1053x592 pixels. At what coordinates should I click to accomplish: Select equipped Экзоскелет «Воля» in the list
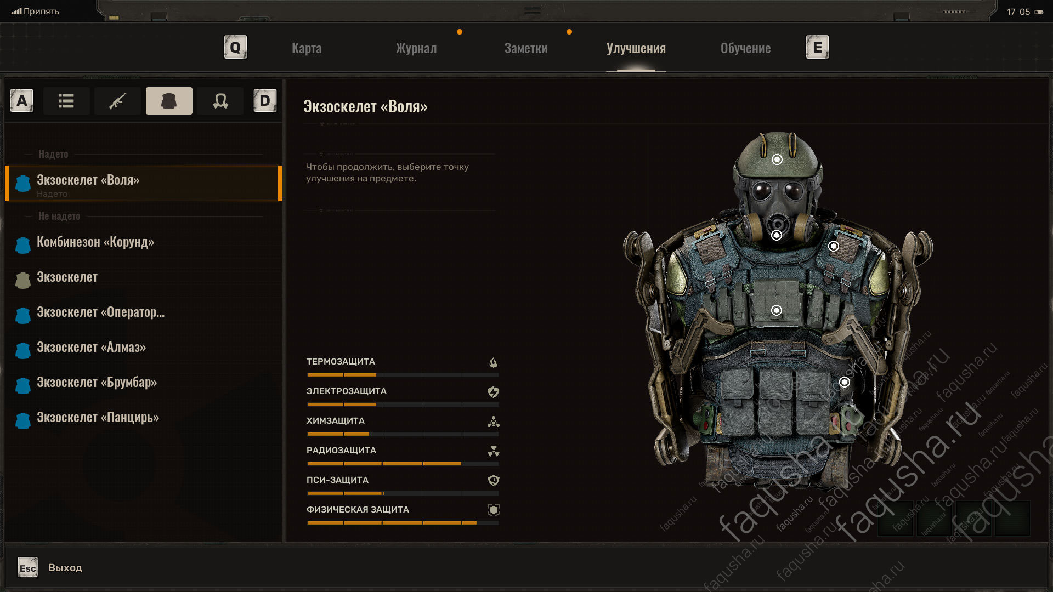pos(143,184)
